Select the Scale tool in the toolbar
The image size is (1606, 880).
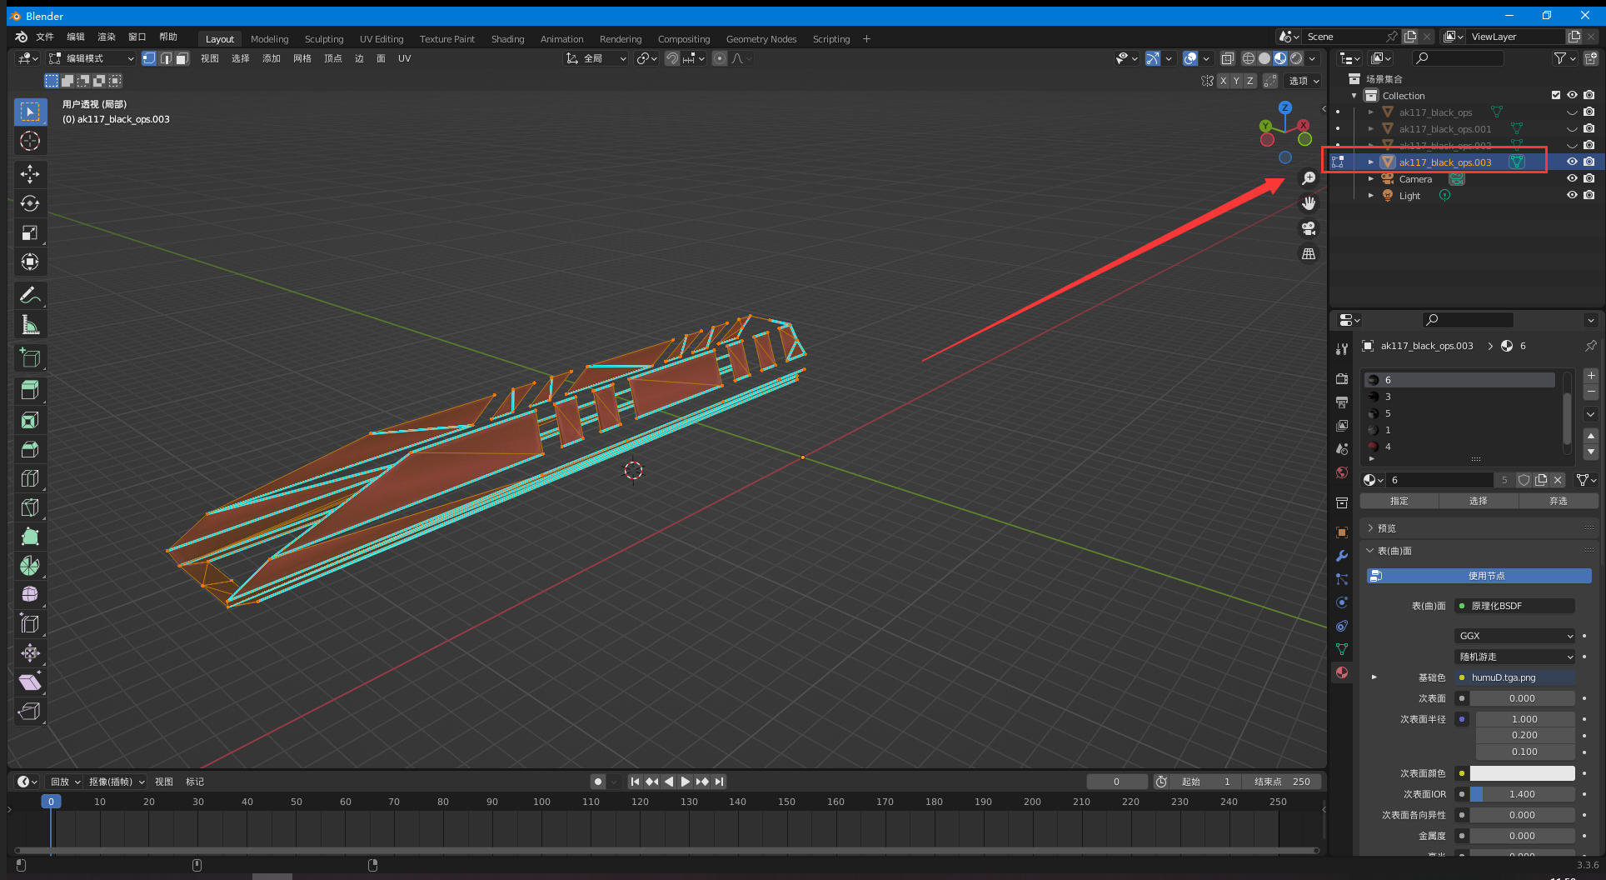pos(30,232)
